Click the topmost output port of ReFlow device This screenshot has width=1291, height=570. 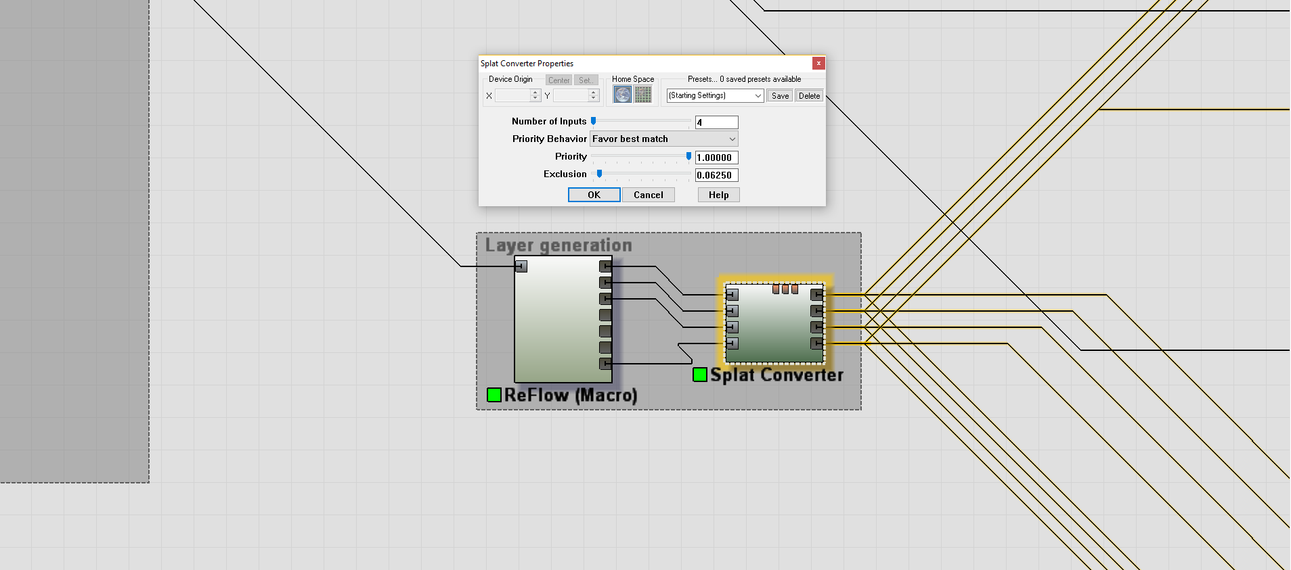[605, 266]
